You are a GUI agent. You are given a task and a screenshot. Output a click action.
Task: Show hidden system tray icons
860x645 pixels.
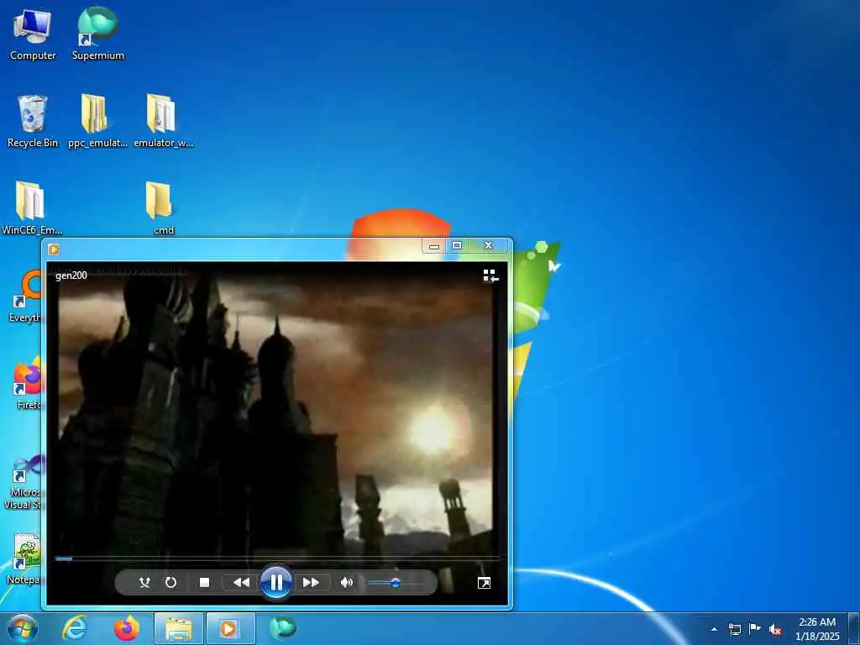click(714, 630)
